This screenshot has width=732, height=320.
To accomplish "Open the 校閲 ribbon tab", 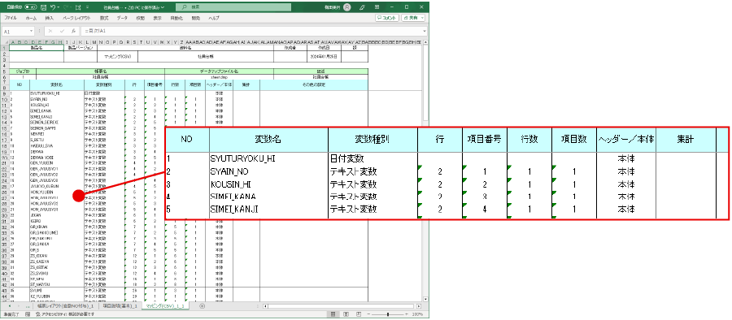I will [141, 18].
